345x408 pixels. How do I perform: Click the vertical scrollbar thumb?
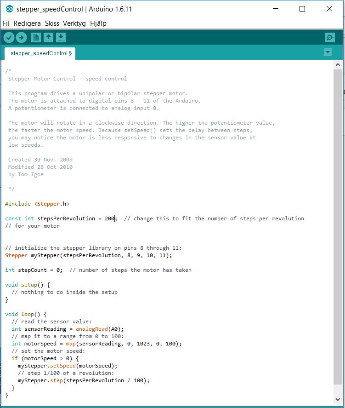pyautogui.click(x=338, y=227)
